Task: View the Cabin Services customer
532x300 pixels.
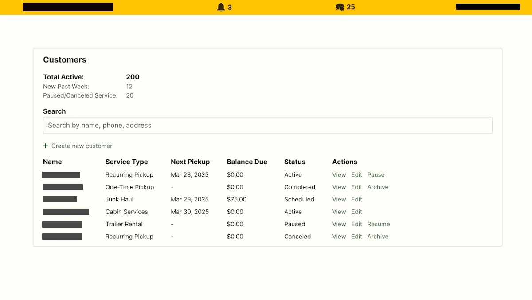Action: 339,212
